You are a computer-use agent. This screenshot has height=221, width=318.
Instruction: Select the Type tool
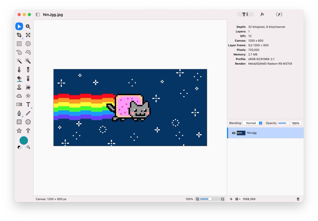coord(28,104)
